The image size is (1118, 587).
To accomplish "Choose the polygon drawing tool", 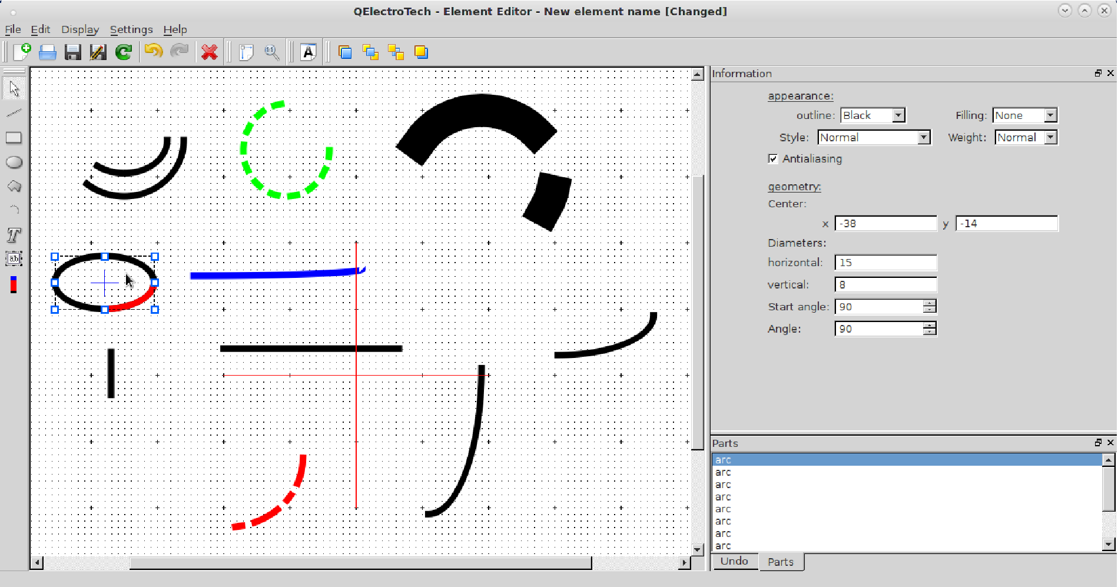I will 14,186.
